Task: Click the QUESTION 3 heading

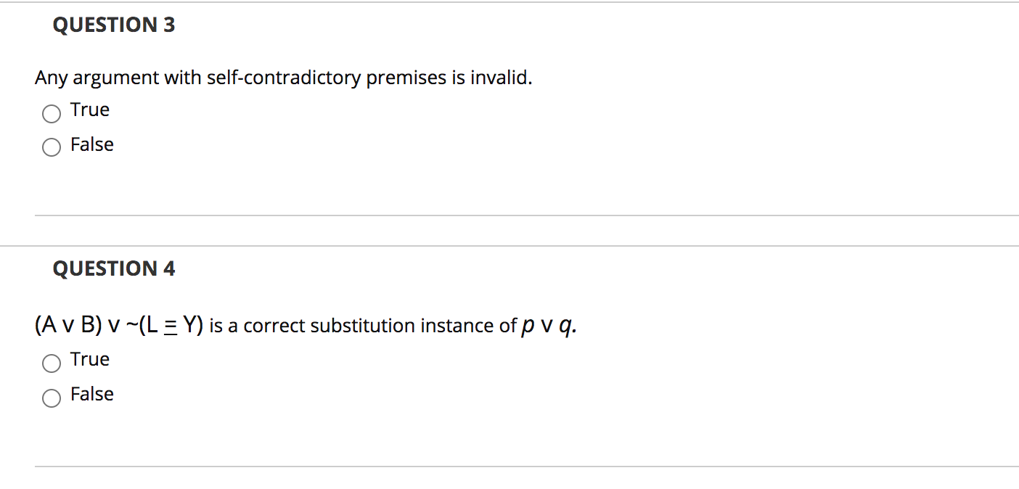Action: point(113,24)
